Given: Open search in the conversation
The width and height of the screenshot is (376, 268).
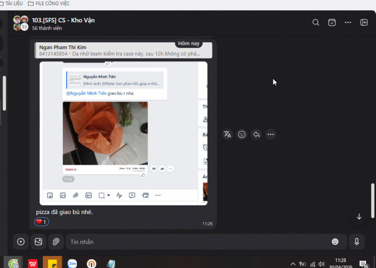Looking at the screenshot, I should click(316, 23).
